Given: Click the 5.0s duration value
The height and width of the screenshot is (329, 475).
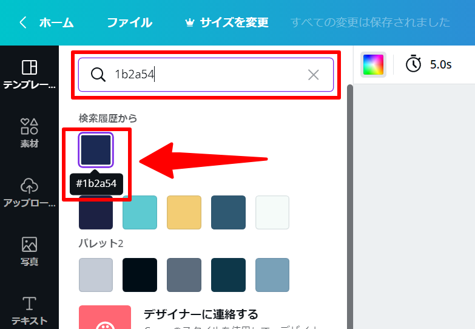Looking at the screenshot, I should pyautogui.click(x=441, y=64).
